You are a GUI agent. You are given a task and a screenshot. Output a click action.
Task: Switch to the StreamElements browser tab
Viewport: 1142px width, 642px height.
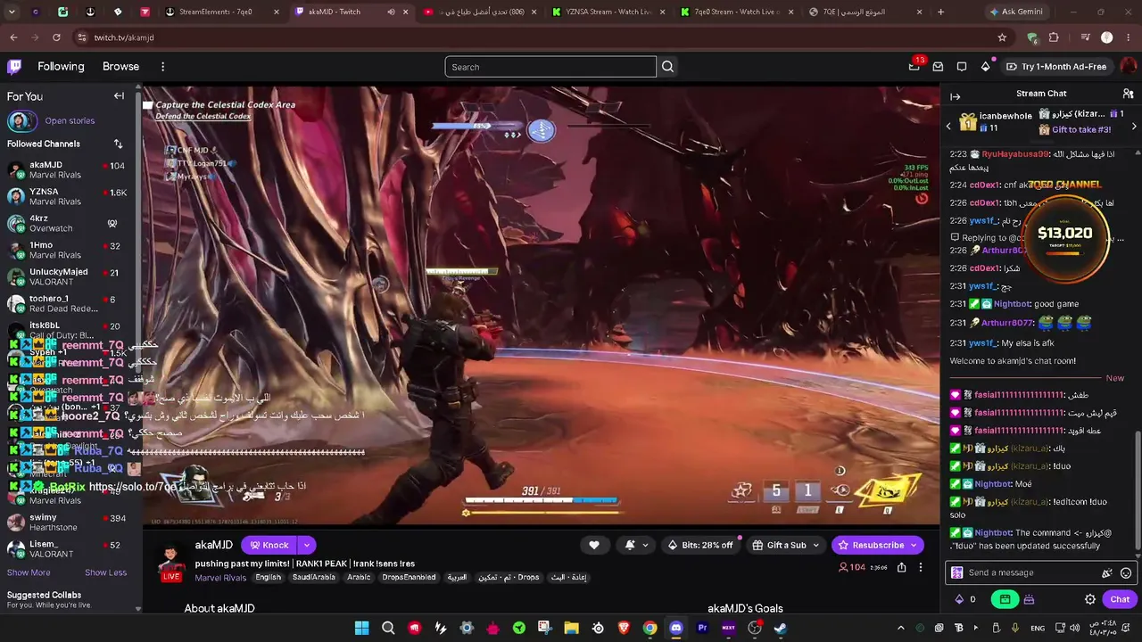222,12
